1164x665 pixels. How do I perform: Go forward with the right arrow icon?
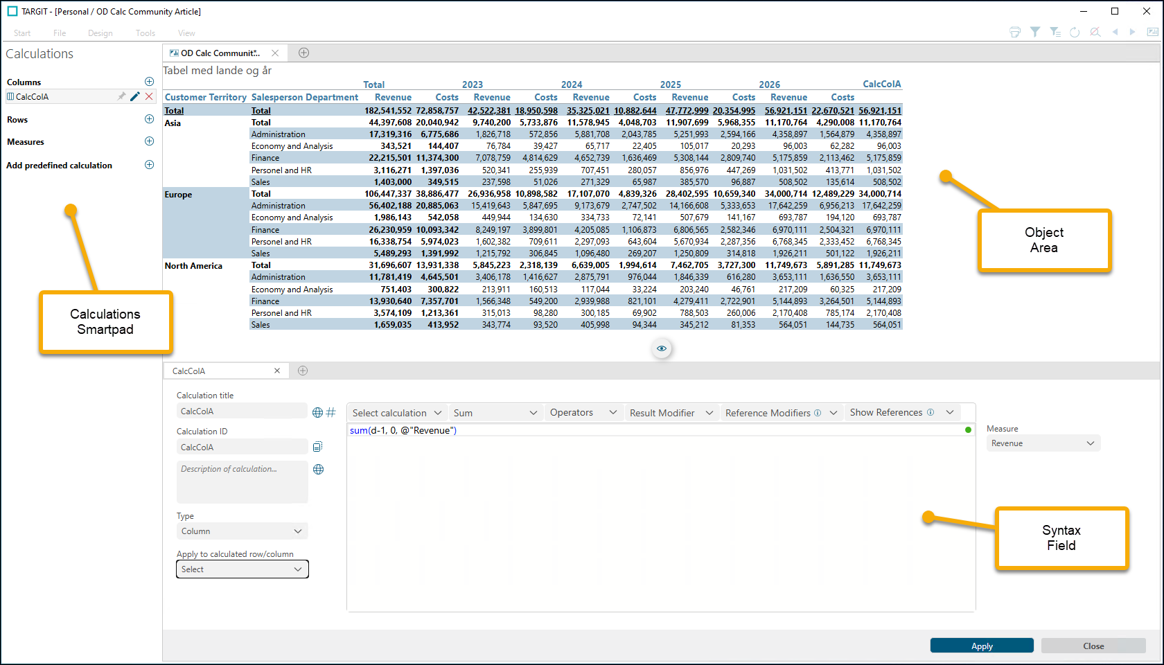coord(1132,32)
